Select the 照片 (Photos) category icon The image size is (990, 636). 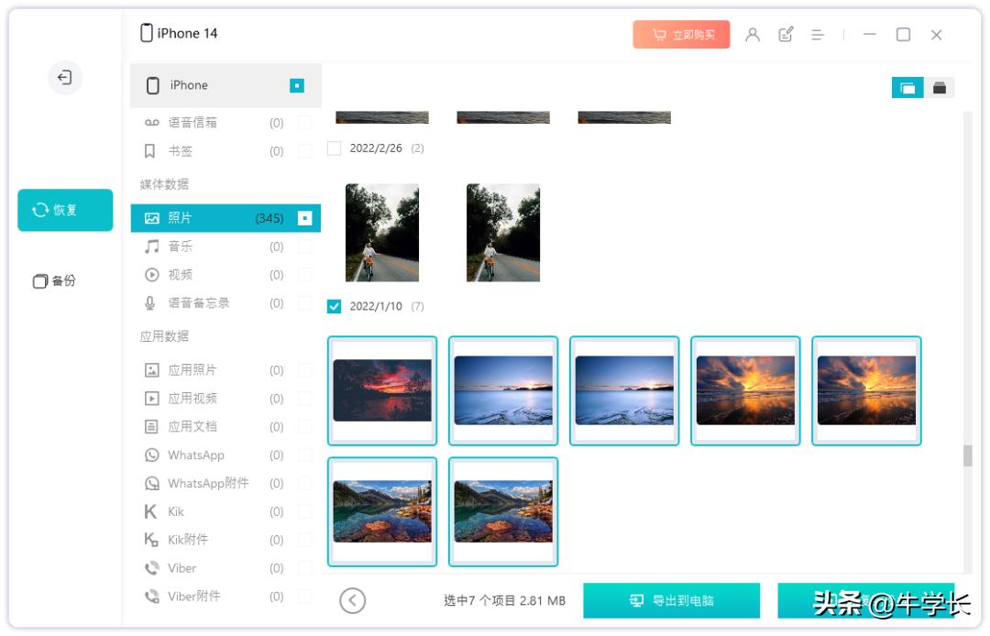pos(152,218)
